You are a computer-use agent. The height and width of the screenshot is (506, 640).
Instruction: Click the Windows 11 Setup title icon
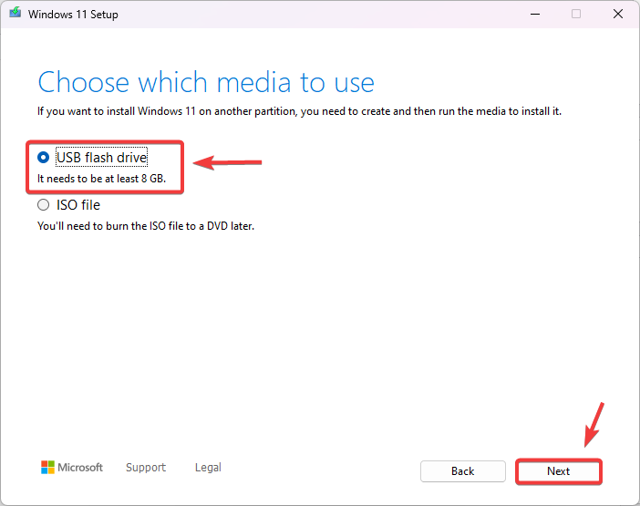(x=15, y=13)
